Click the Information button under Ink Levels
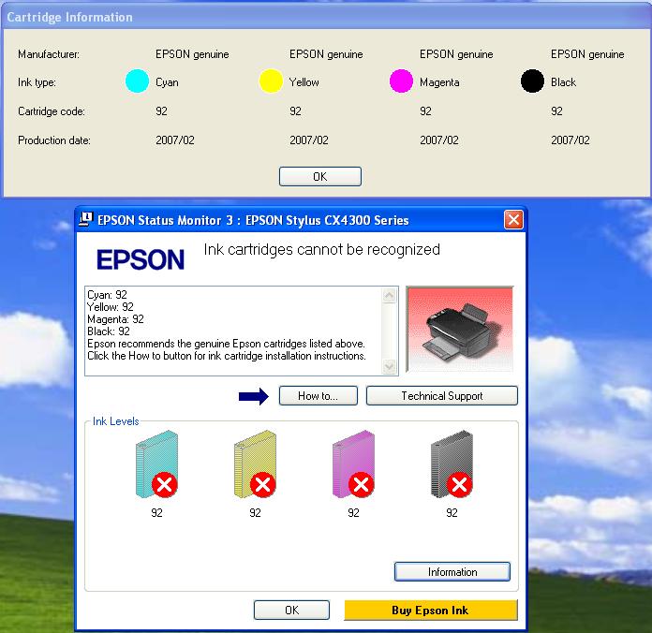The width and height of the screenshot is (652, 633). tap(452, 572)
